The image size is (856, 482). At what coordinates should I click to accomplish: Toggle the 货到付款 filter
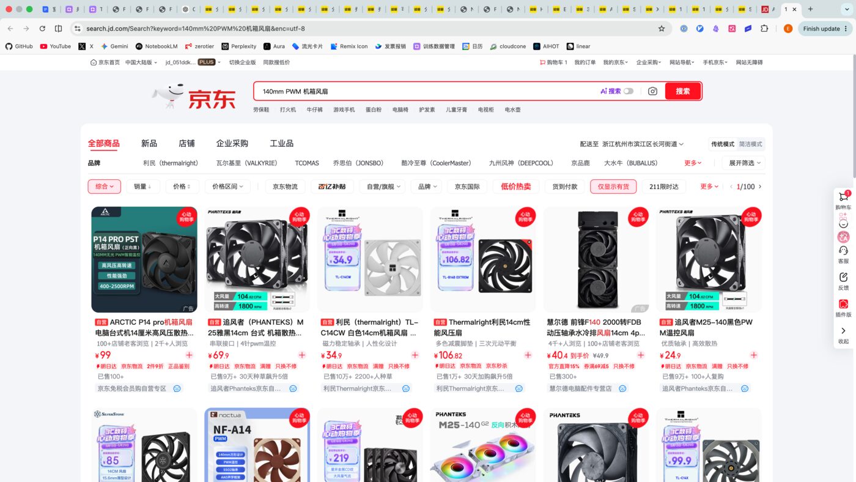click(x=564, y=187)
